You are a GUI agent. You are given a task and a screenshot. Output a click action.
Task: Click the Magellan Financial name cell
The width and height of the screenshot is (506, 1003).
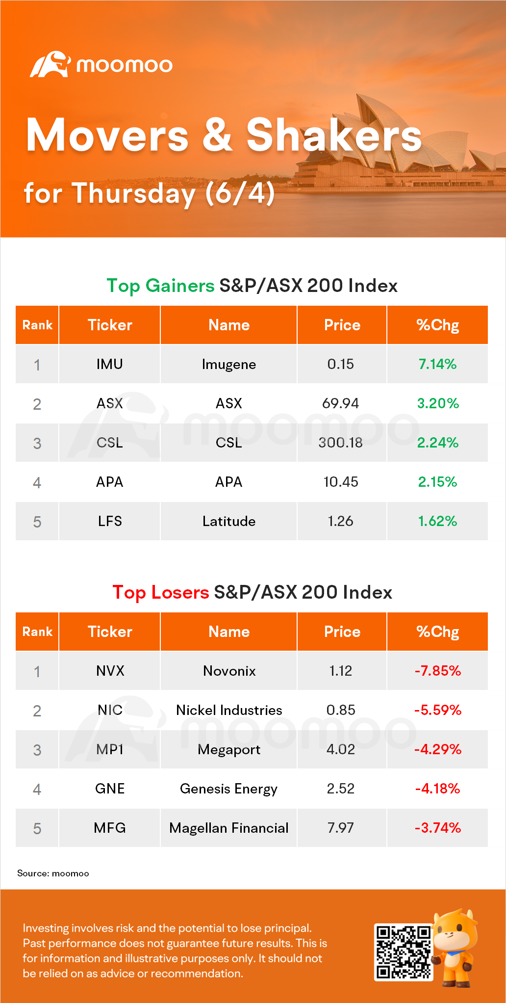[x=228, y=828]
